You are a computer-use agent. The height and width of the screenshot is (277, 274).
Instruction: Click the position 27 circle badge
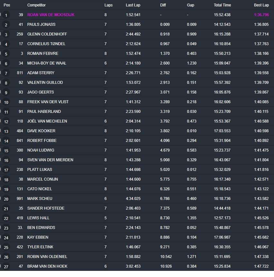click(6, 267)
